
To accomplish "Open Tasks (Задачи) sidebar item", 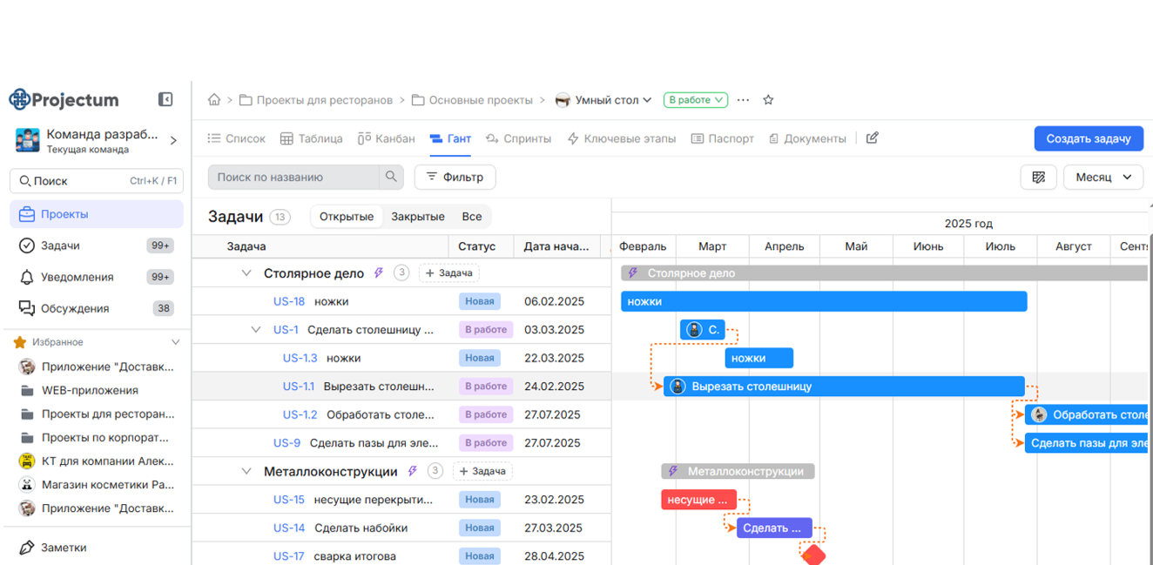I will point(96,246).
